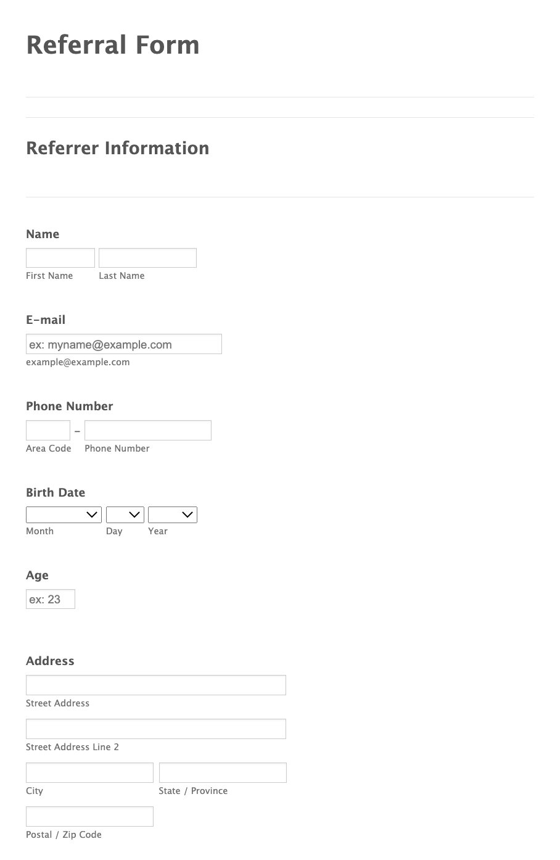This screenshot has width=560, height=860.
Task: Click the Referrer Information section heading
Action: click(118, 148)
